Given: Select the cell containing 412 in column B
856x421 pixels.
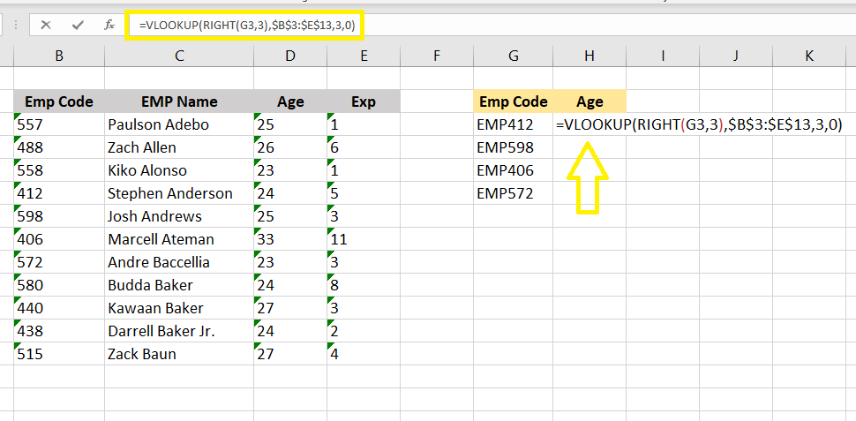Looking at the screenshot, I should tap(59, 193).
